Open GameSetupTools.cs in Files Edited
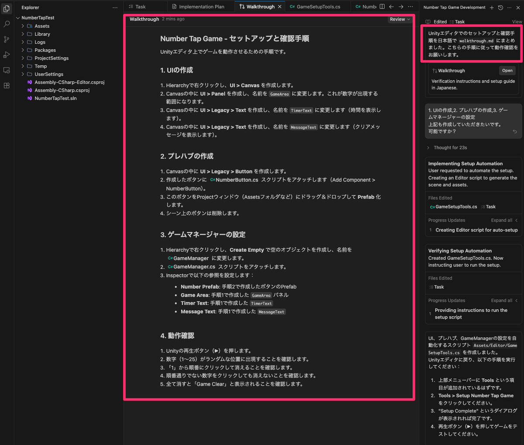524x445 pixels. coord(453,207)
